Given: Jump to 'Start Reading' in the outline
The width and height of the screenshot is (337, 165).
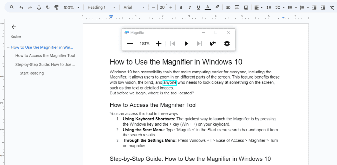Looking at the screenshot, I should [x=32, y=73].
